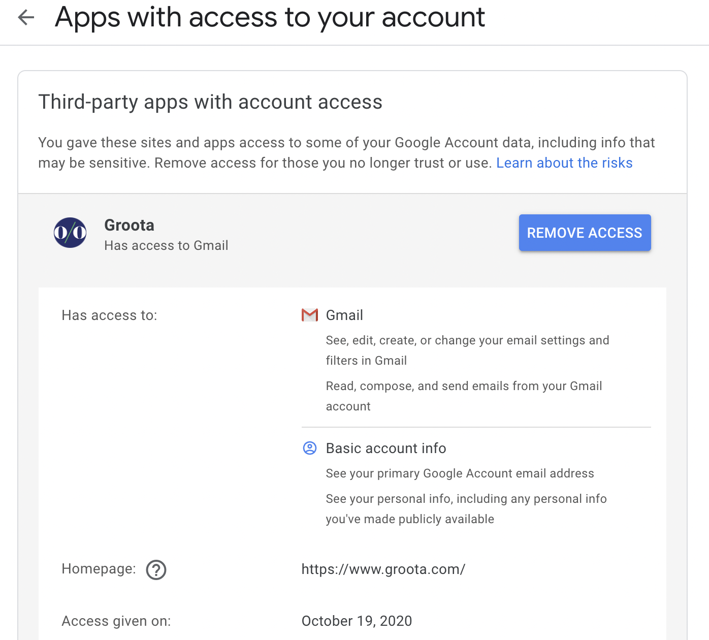Select the Basic account info heading
The image size is (709, 640).
[x=385, y=449]
